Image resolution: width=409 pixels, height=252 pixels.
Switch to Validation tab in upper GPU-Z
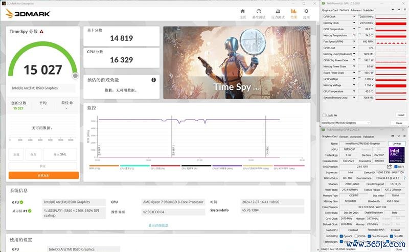tap(369, 10)
